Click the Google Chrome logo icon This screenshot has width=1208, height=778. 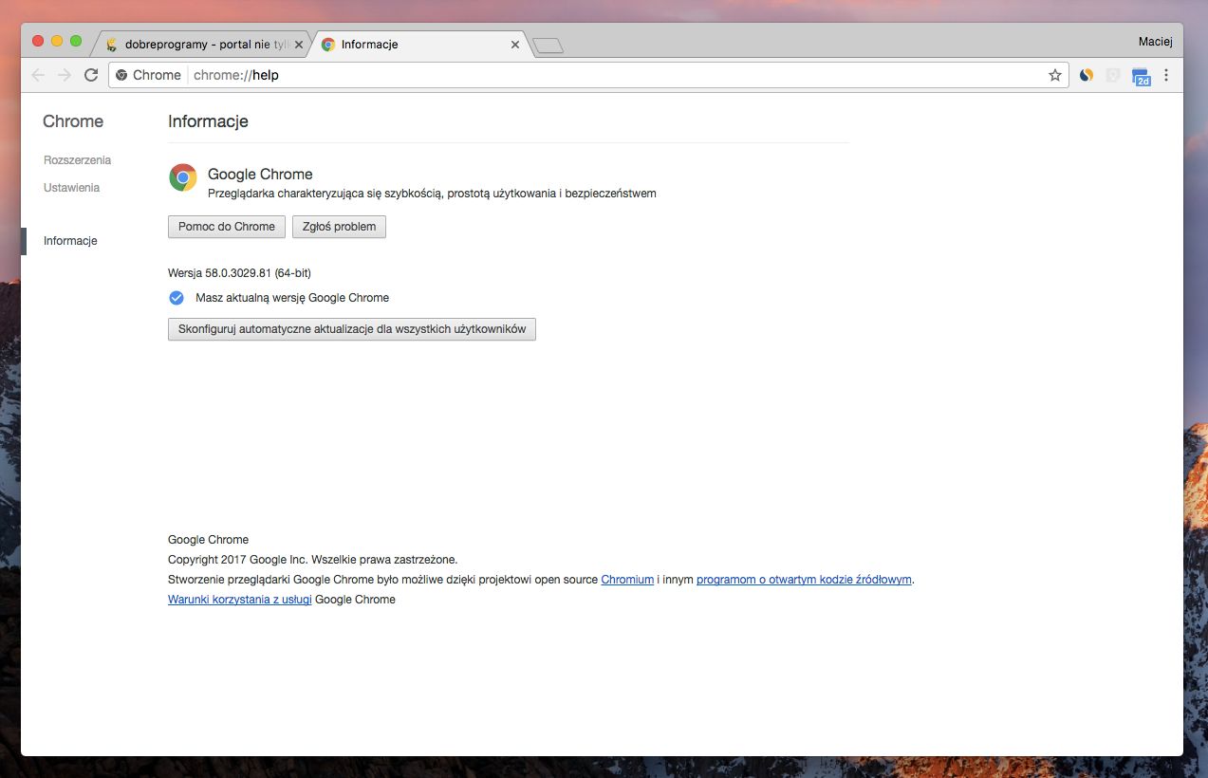pos(183,177)
